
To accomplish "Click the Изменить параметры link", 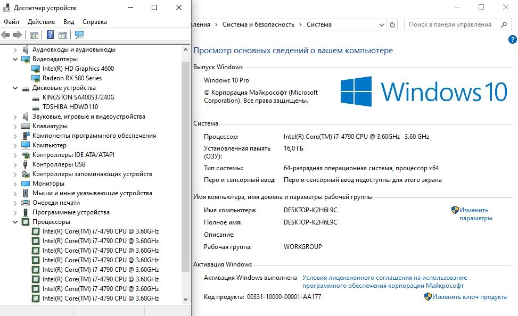I will tap(476, 214).
